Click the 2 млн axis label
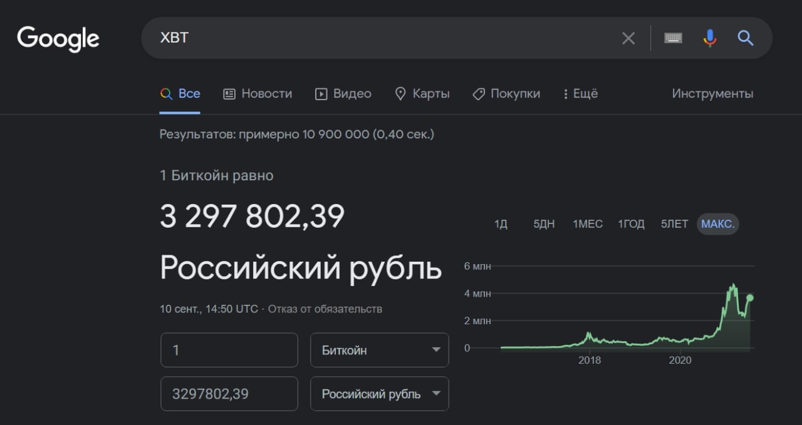The width and height of the screenshot is (802, 425). pos(477,321)
